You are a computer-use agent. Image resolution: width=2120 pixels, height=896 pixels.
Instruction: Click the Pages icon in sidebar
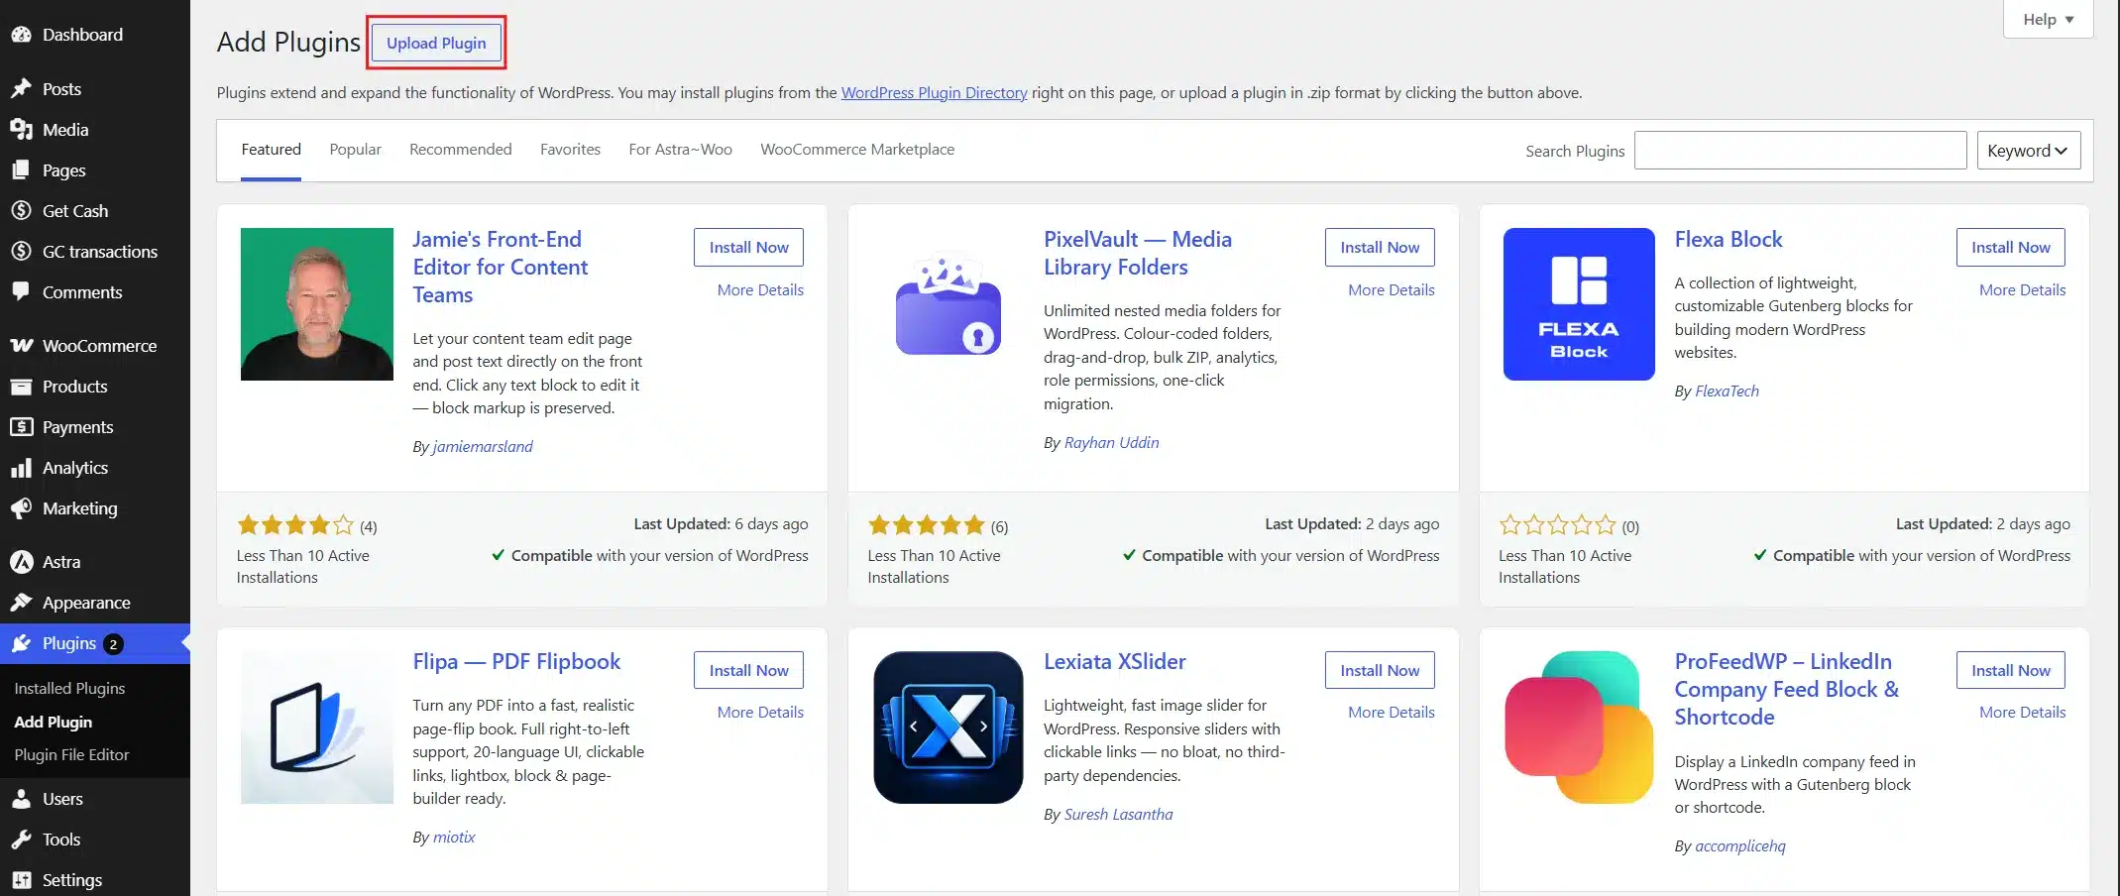(x=21, y=170)
